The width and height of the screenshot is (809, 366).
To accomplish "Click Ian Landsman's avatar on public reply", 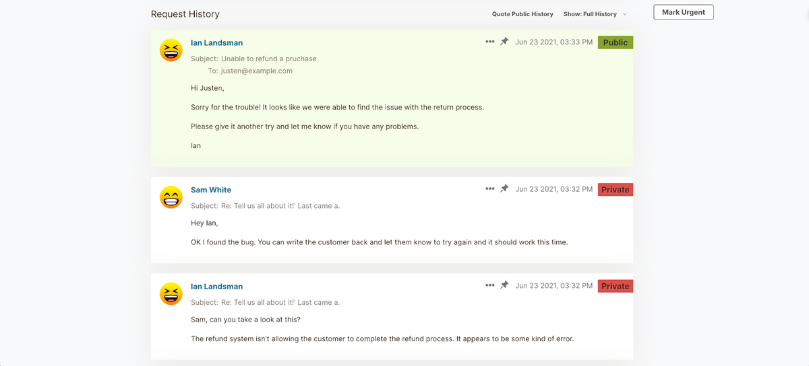I will (171, 50).
